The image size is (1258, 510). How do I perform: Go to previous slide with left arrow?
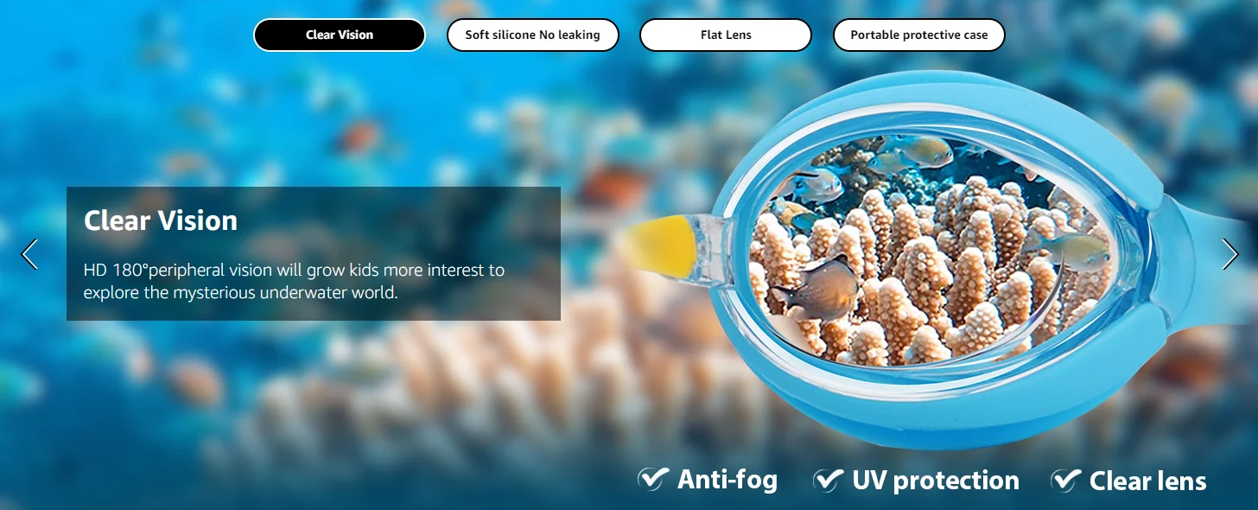(x=29, y=254)
